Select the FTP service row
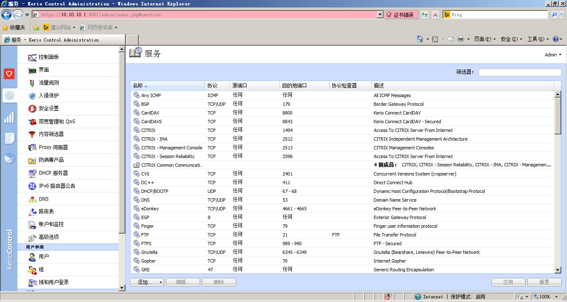This screenshot has height=302, width=567. 145,235
